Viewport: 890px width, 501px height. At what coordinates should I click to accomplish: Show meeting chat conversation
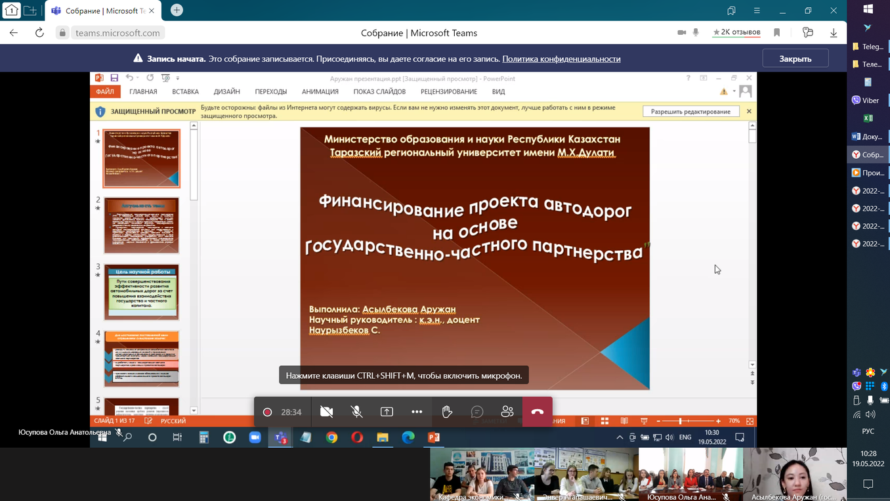point(477,412)
